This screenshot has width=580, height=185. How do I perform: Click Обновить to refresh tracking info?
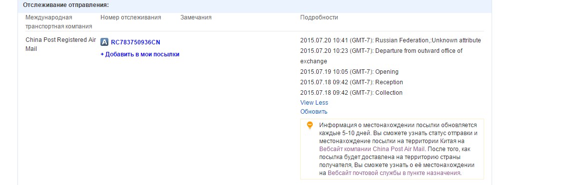point(314,112)
